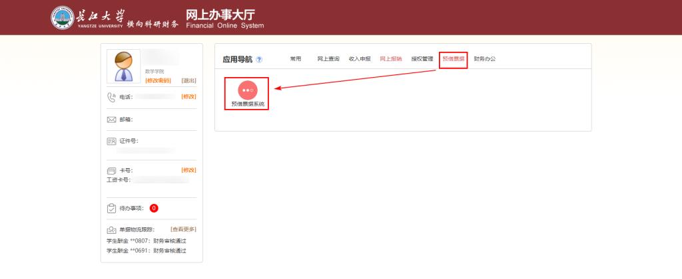
Task: Open the 授权管理 tab
Action: pos(422,59)
